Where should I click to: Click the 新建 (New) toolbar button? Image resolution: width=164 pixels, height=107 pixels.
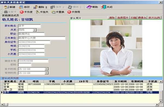tap(10, 7)
